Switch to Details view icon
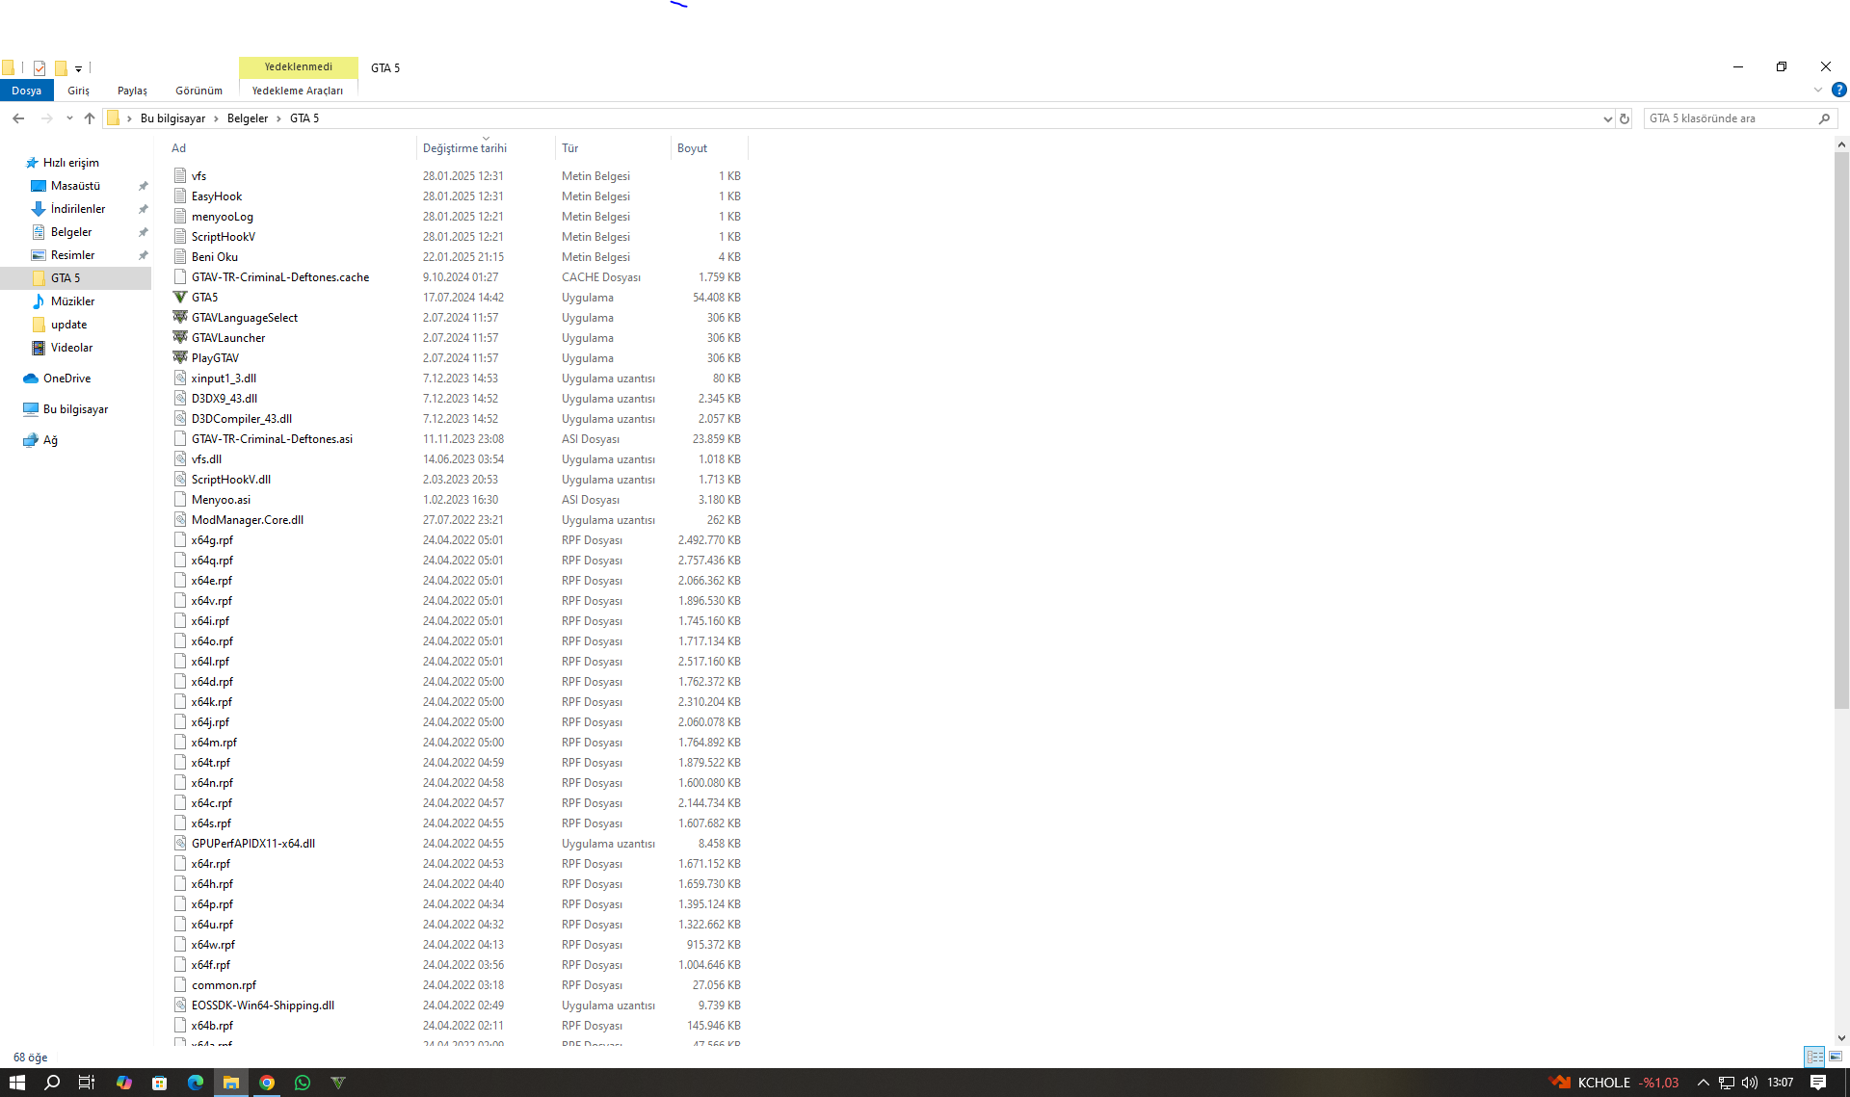 pos(1814,1057)
